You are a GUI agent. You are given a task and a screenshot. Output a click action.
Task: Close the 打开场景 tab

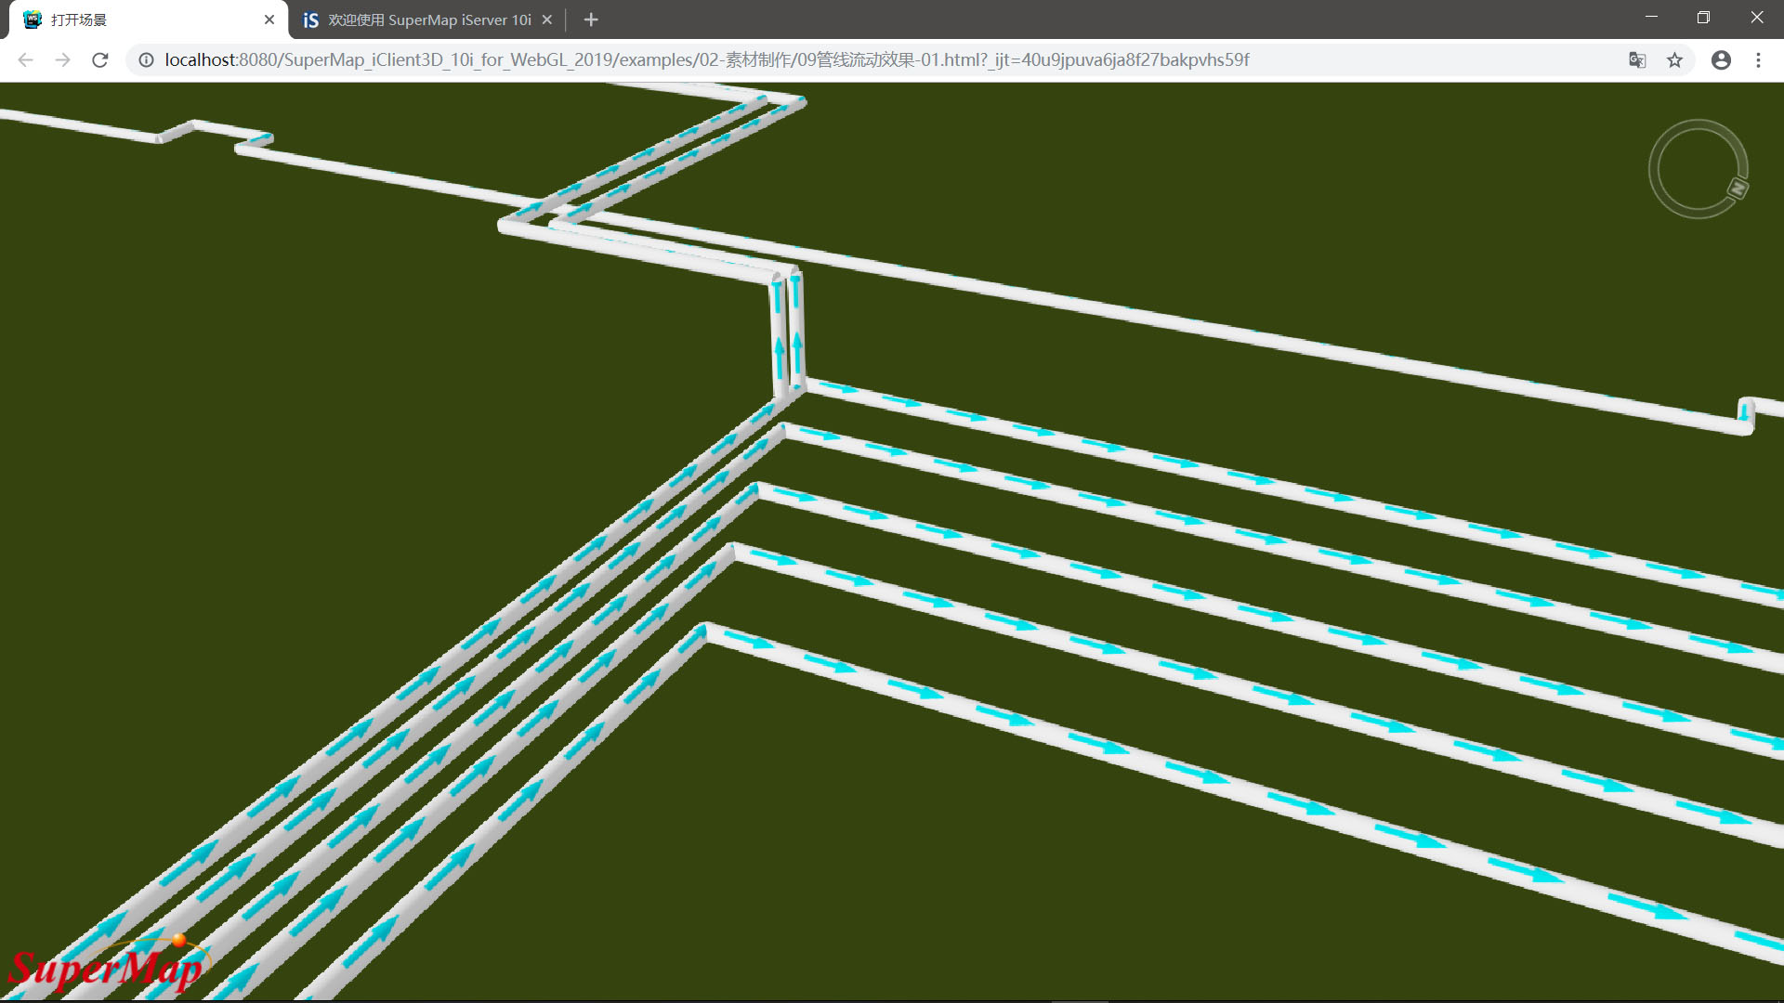tap(269, 20)
